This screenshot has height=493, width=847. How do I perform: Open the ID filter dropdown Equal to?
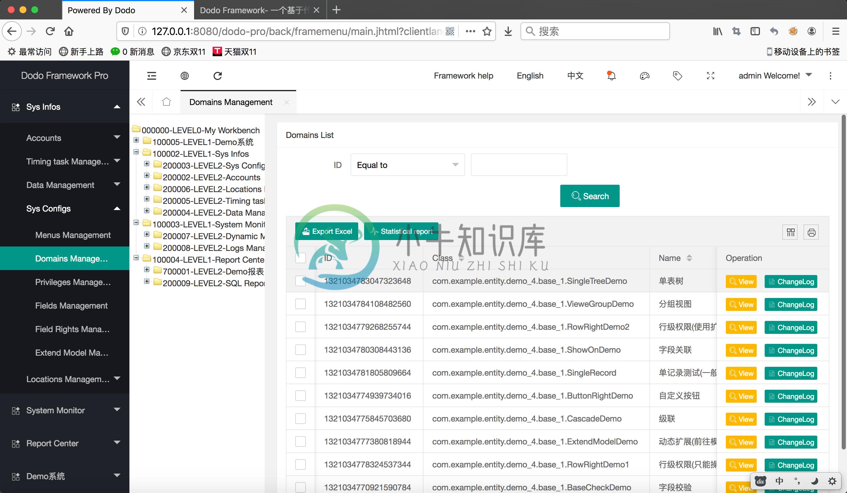(x=407, y=165)
